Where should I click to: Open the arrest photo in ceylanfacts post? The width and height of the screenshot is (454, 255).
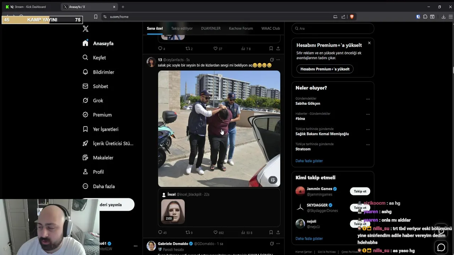click(219, 129)
